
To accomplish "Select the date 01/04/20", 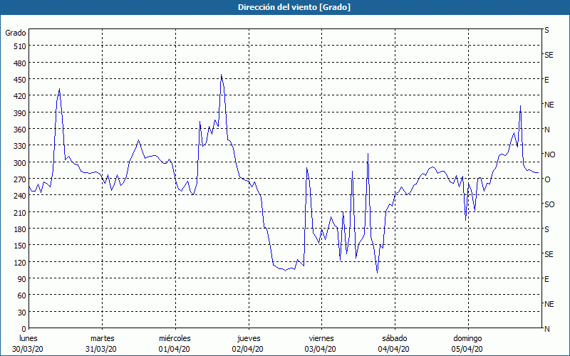I will tap(174, 349).
